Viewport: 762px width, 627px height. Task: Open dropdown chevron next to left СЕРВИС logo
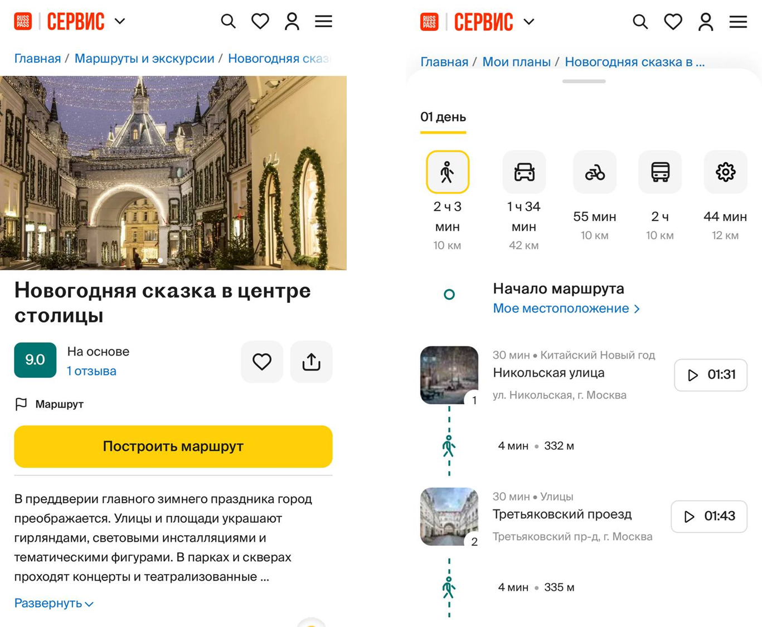click(x=120, y=22)
